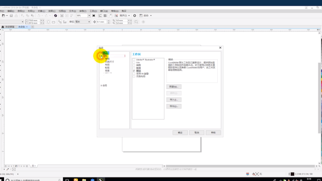Select portrait page orientation icon

[48, 22]
